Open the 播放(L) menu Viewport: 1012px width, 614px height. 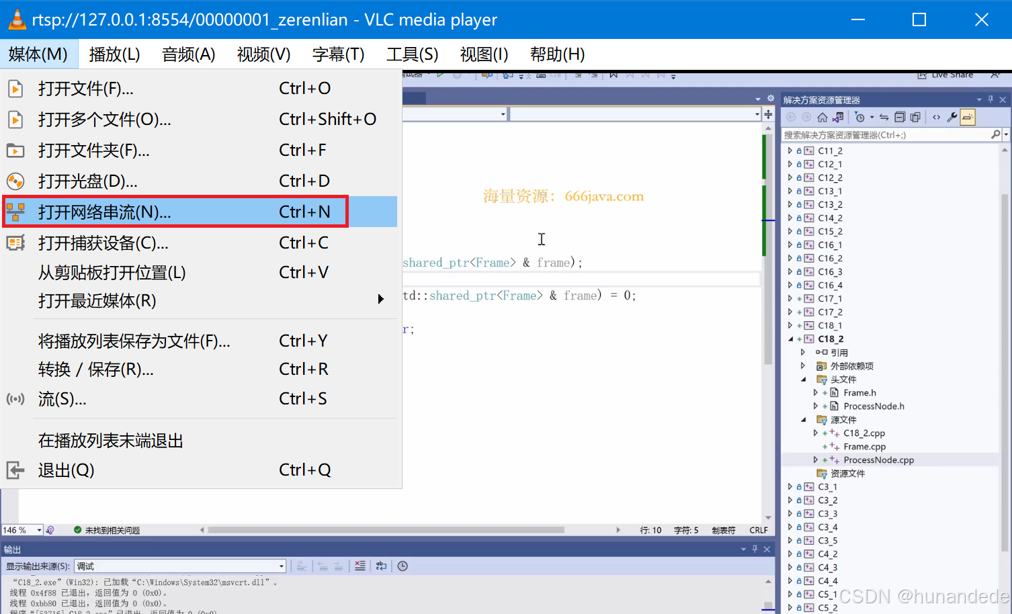point(115,54)
